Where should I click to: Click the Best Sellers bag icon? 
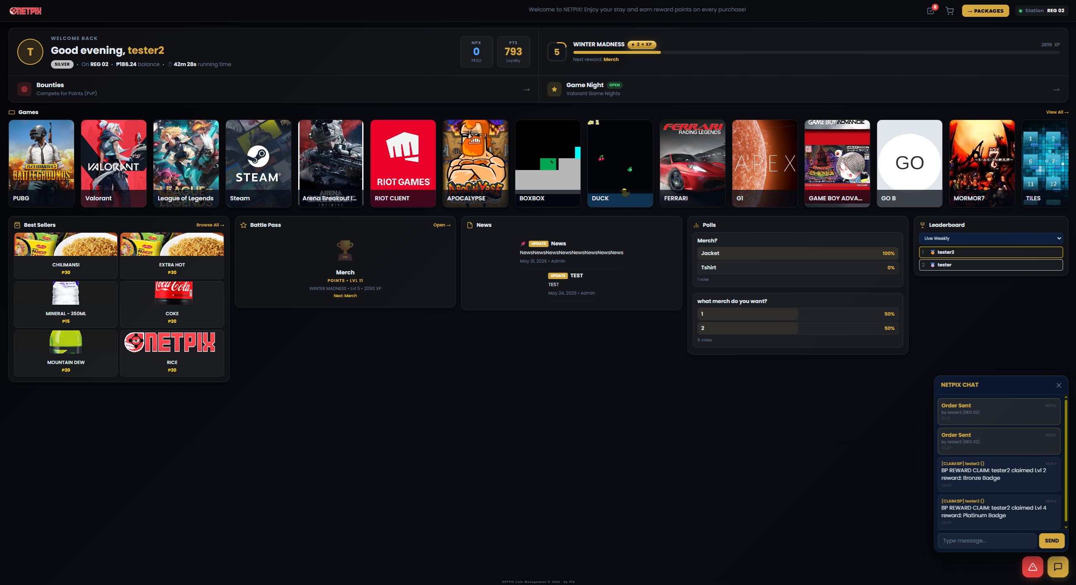point(17,225)
